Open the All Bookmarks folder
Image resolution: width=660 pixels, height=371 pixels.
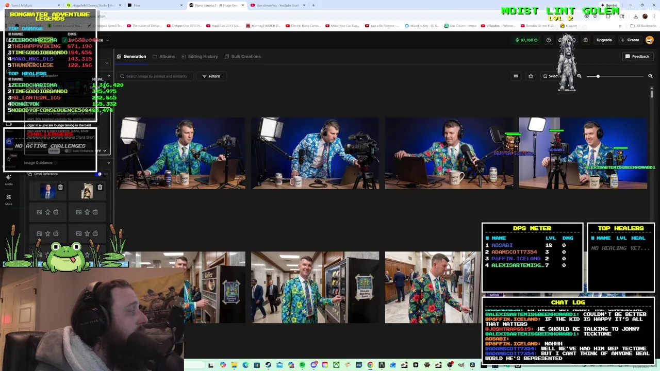[643, 25]
